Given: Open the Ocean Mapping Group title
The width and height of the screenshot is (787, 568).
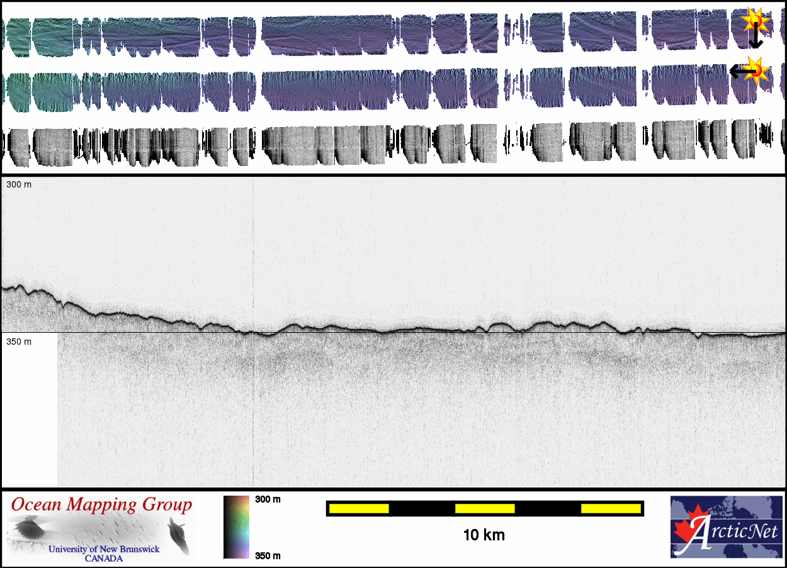Looking at the screenshot, I should (102, 505).
